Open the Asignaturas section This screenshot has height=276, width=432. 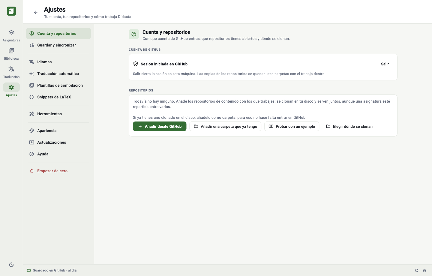tap(11, 36)
